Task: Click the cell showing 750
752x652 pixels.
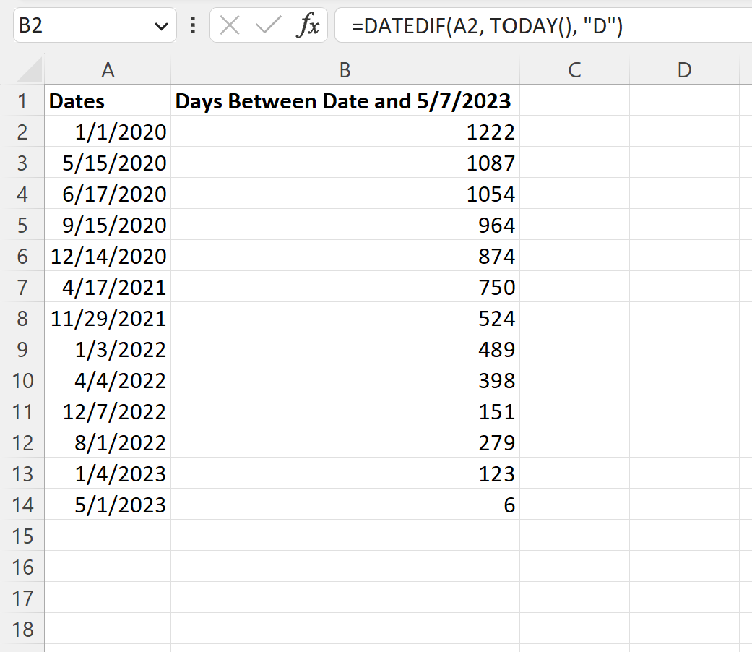Action: pos(345,287)
